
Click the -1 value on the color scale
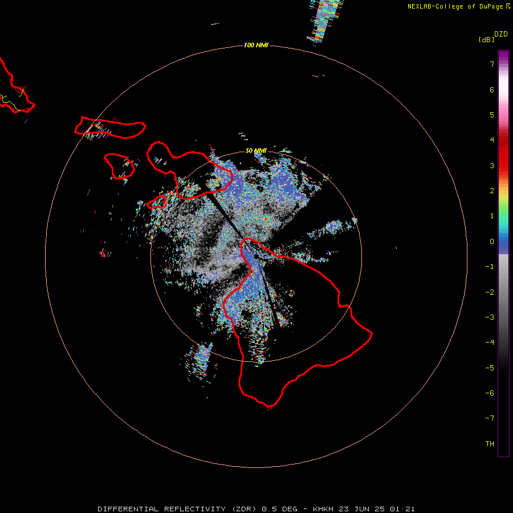(490, 267)
